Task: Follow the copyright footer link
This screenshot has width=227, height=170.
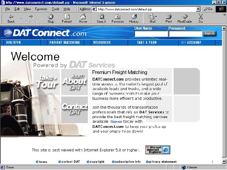Action: point(96,162)
